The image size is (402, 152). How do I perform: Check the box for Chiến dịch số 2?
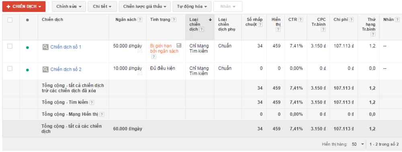[x=10, y=68]
